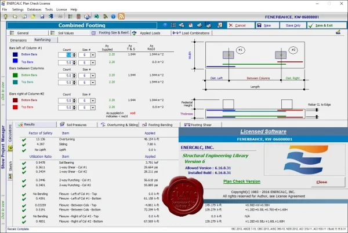Screen dimensions: 348x233
Task: Click the Close button in license panel
Action: 328,182
